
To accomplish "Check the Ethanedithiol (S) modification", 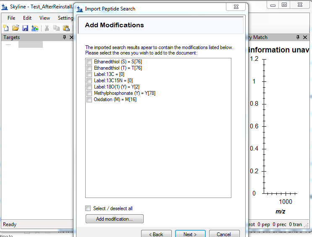I will click(89, 62).
